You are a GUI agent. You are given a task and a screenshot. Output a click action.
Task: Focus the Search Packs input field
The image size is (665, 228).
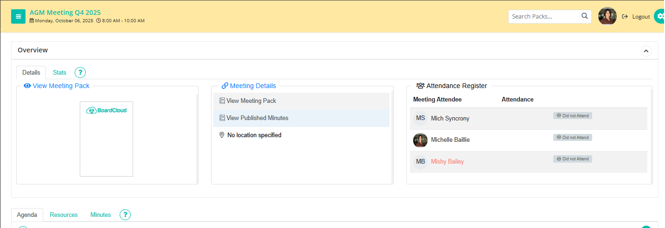(x=544, y=16)
